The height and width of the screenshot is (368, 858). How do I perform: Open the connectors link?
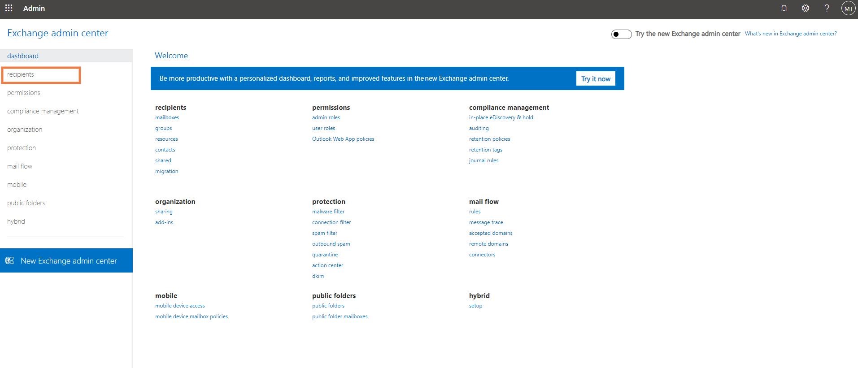click(x=482, y=255)
